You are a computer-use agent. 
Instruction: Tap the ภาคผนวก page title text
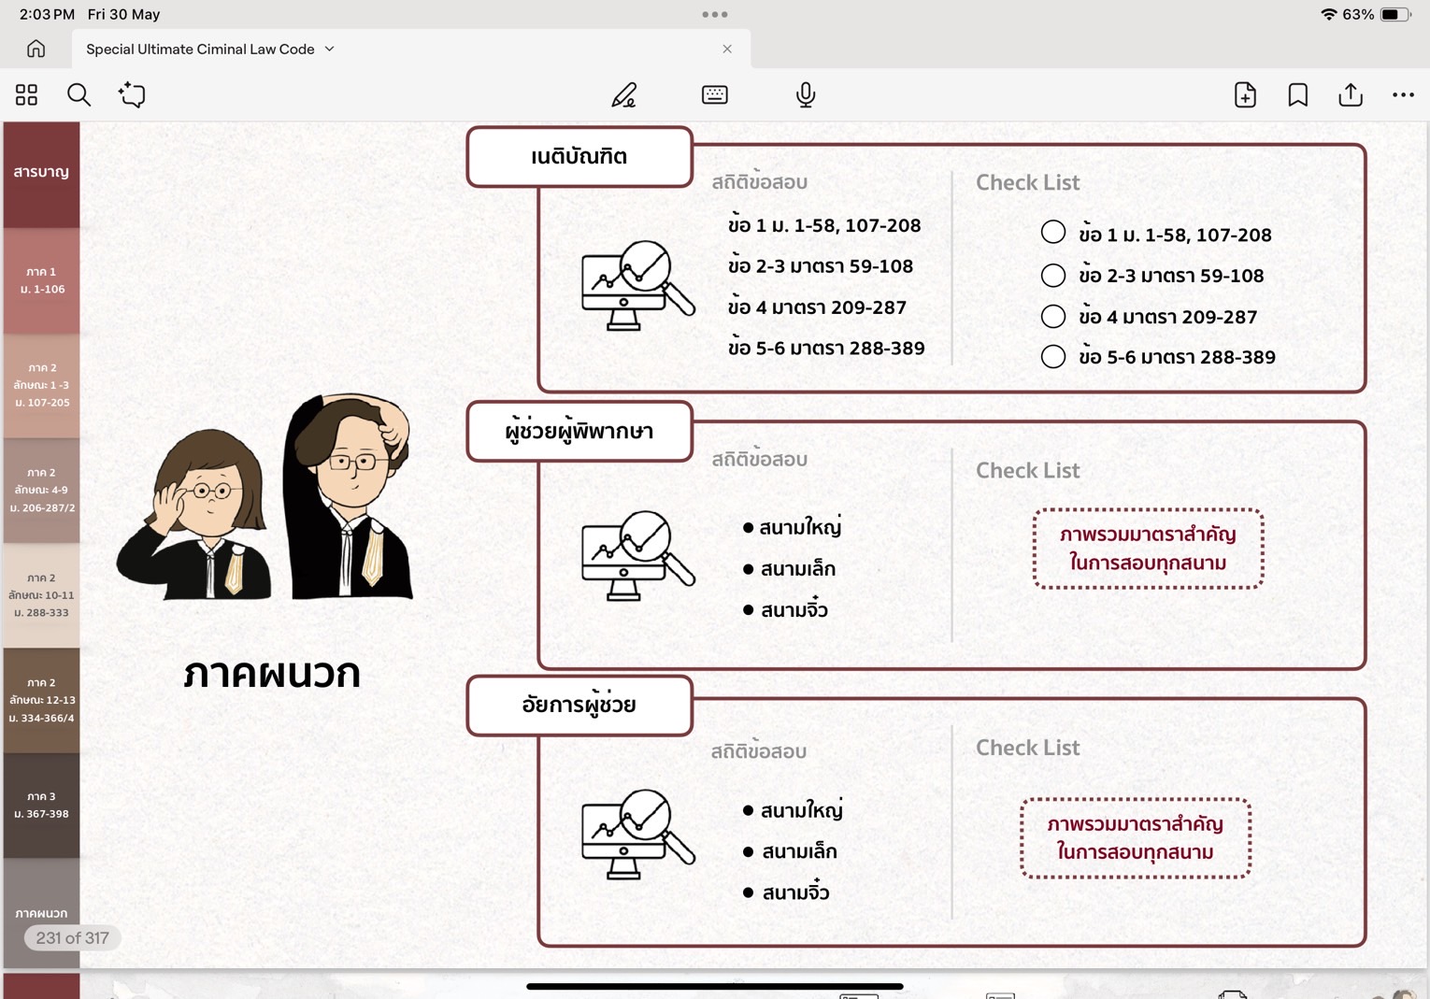pos(272,673)
